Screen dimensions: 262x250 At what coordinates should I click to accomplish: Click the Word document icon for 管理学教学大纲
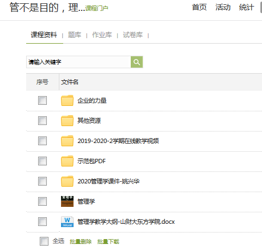[67, 222]
